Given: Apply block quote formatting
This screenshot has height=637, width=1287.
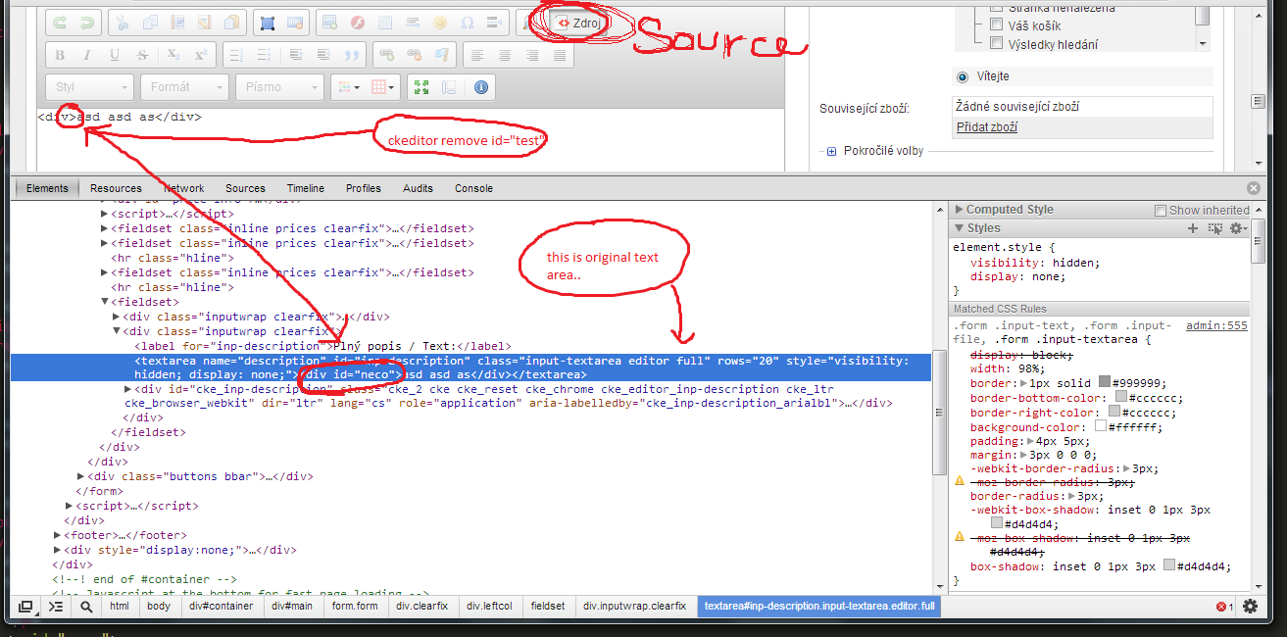Looking at the screenshot, I should tap(351, 55).
